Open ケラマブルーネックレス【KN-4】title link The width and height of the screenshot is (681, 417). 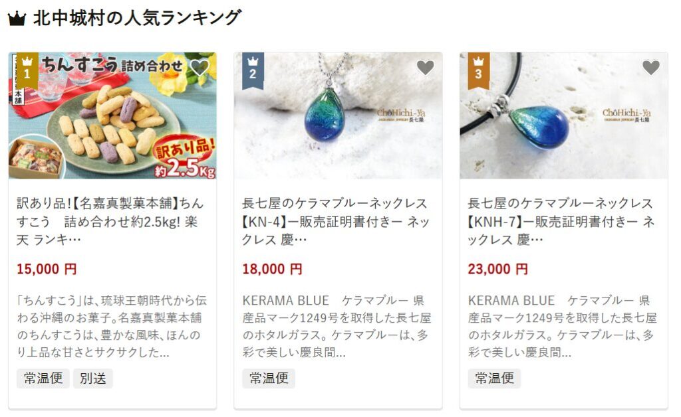[336, 221]
